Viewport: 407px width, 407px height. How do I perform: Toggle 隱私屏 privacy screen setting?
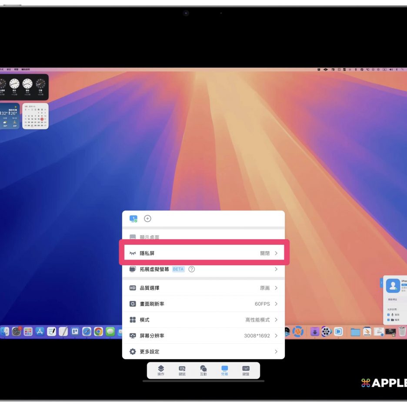(x=203, y=253)
